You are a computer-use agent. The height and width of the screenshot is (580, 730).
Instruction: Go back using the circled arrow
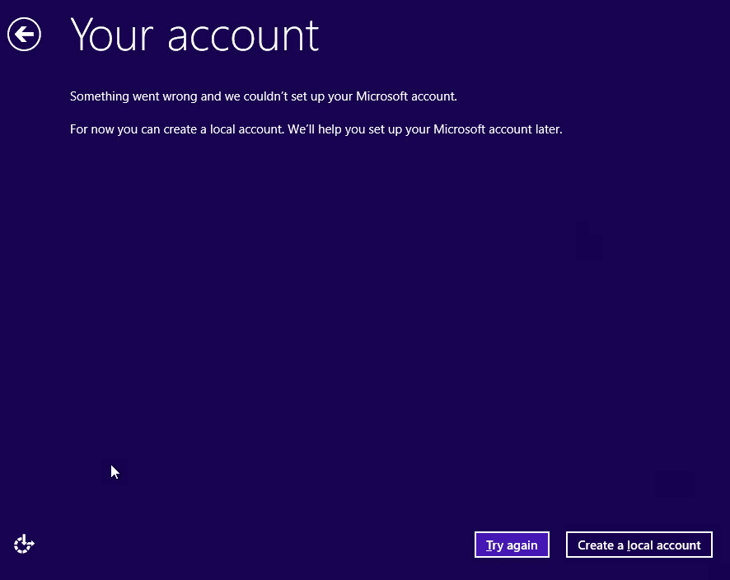[x=24, y=34]
